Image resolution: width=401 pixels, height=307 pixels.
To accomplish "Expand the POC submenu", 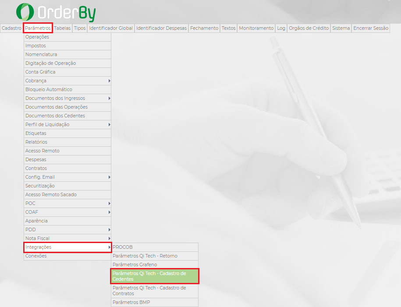I will coord(67,203).
